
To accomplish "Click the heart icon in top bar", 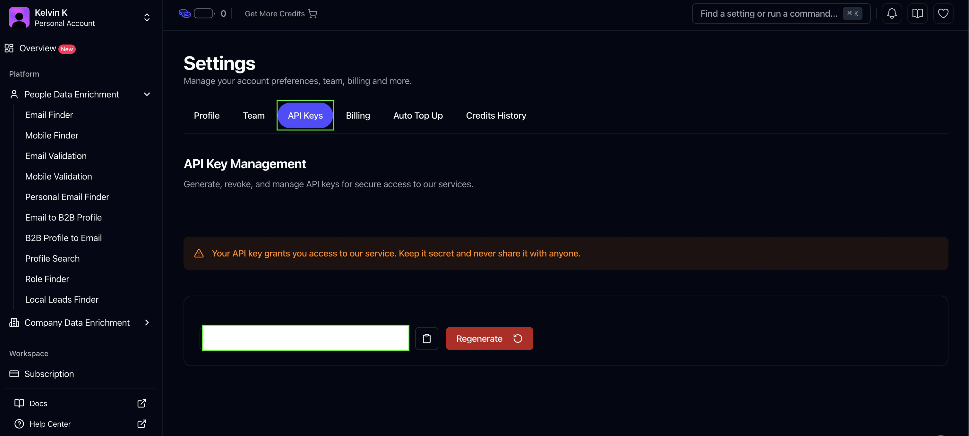I will point(943,13).
